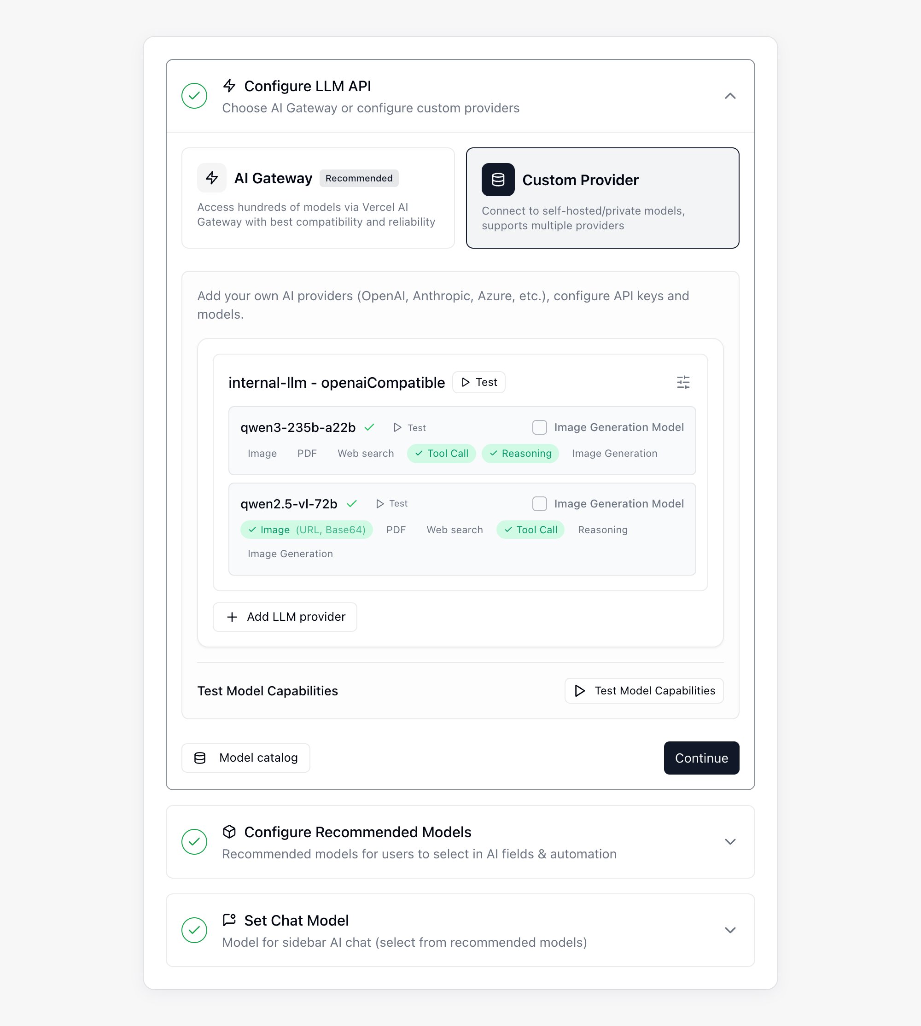921x1026 pixels.
Task: Toggle PDF capability for qwen3-235b-a22b
Action: (307, 453)
